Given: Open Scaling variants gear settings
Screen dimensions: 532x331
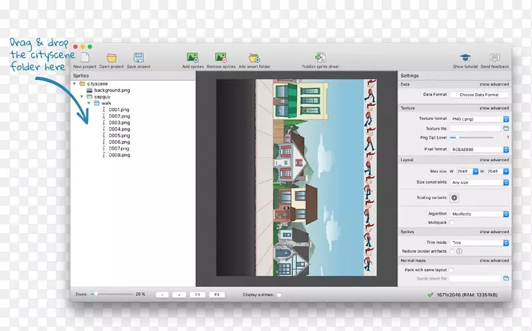Looking at the screenshot, I should point(455,198).
